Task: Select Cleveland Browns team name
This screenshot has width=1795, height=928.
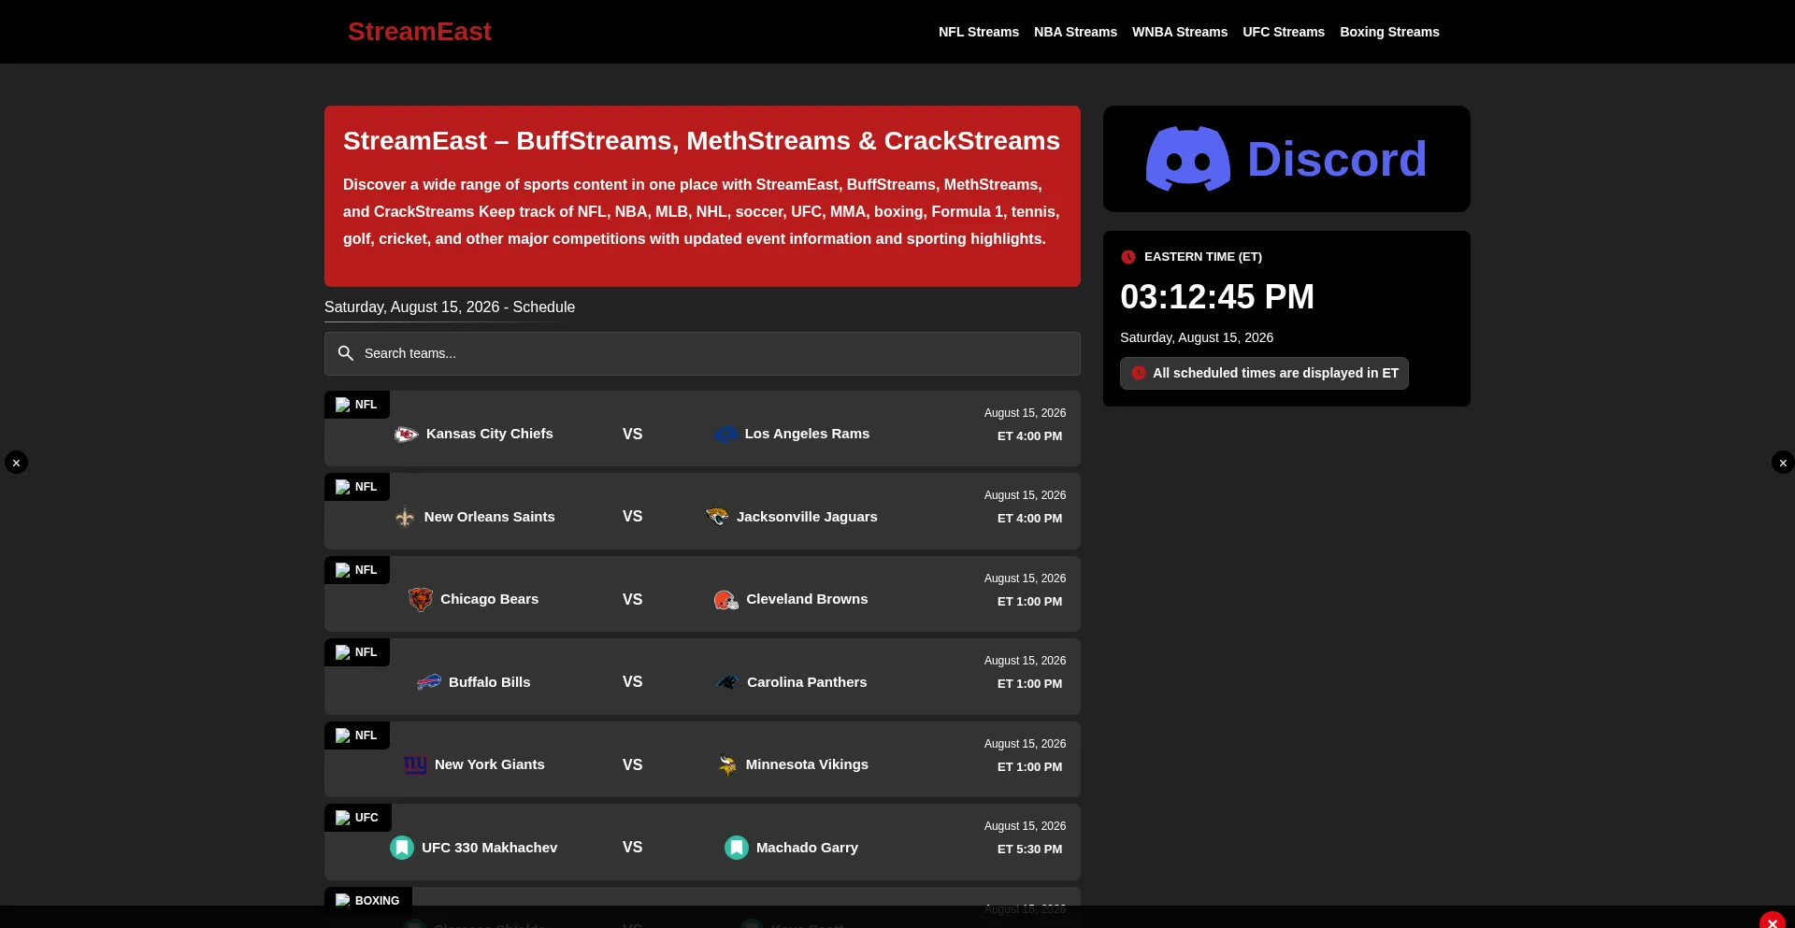Action: pyautogui.click(x=807, y=599)
